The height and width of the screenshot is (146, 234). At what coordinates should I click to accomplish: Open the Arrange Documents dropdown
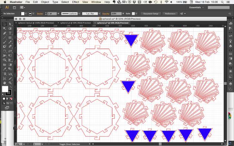(x=22, y=7)
